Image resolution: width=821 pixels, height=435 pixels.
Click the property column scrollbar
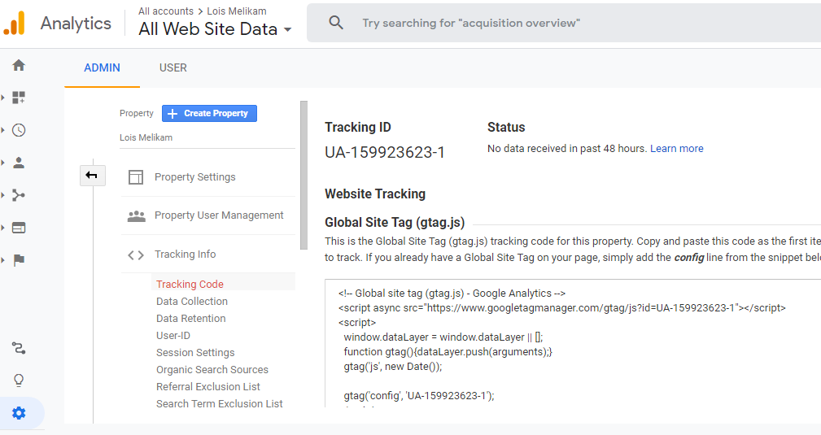[x=304, y=175]
